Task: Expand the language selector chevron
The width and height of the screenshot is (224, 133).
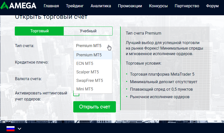Action: 20,129
